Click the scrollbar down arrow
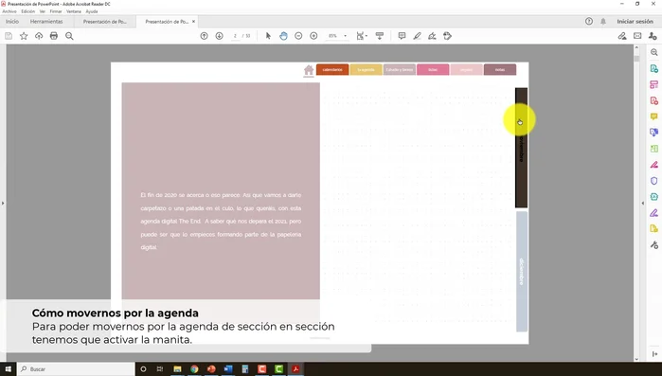662x376 pixels. tap(636, 359)
